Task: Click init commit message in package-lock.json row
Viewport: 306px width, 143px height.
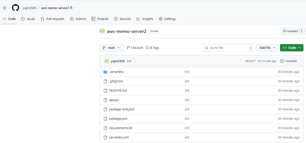Action: click(187, 109)
